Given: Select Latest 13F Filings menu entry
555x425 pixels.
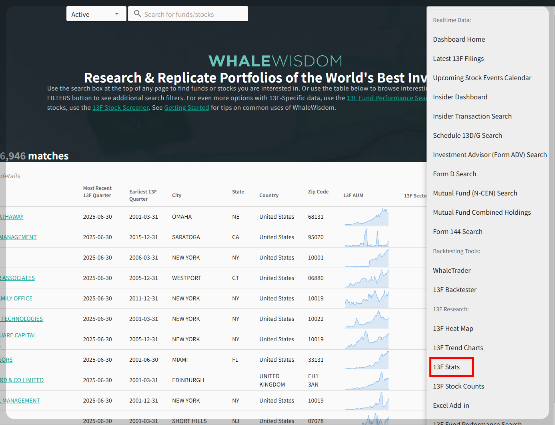Looking at the screenshot, I should pyautogui.click(x=458, y=58).
